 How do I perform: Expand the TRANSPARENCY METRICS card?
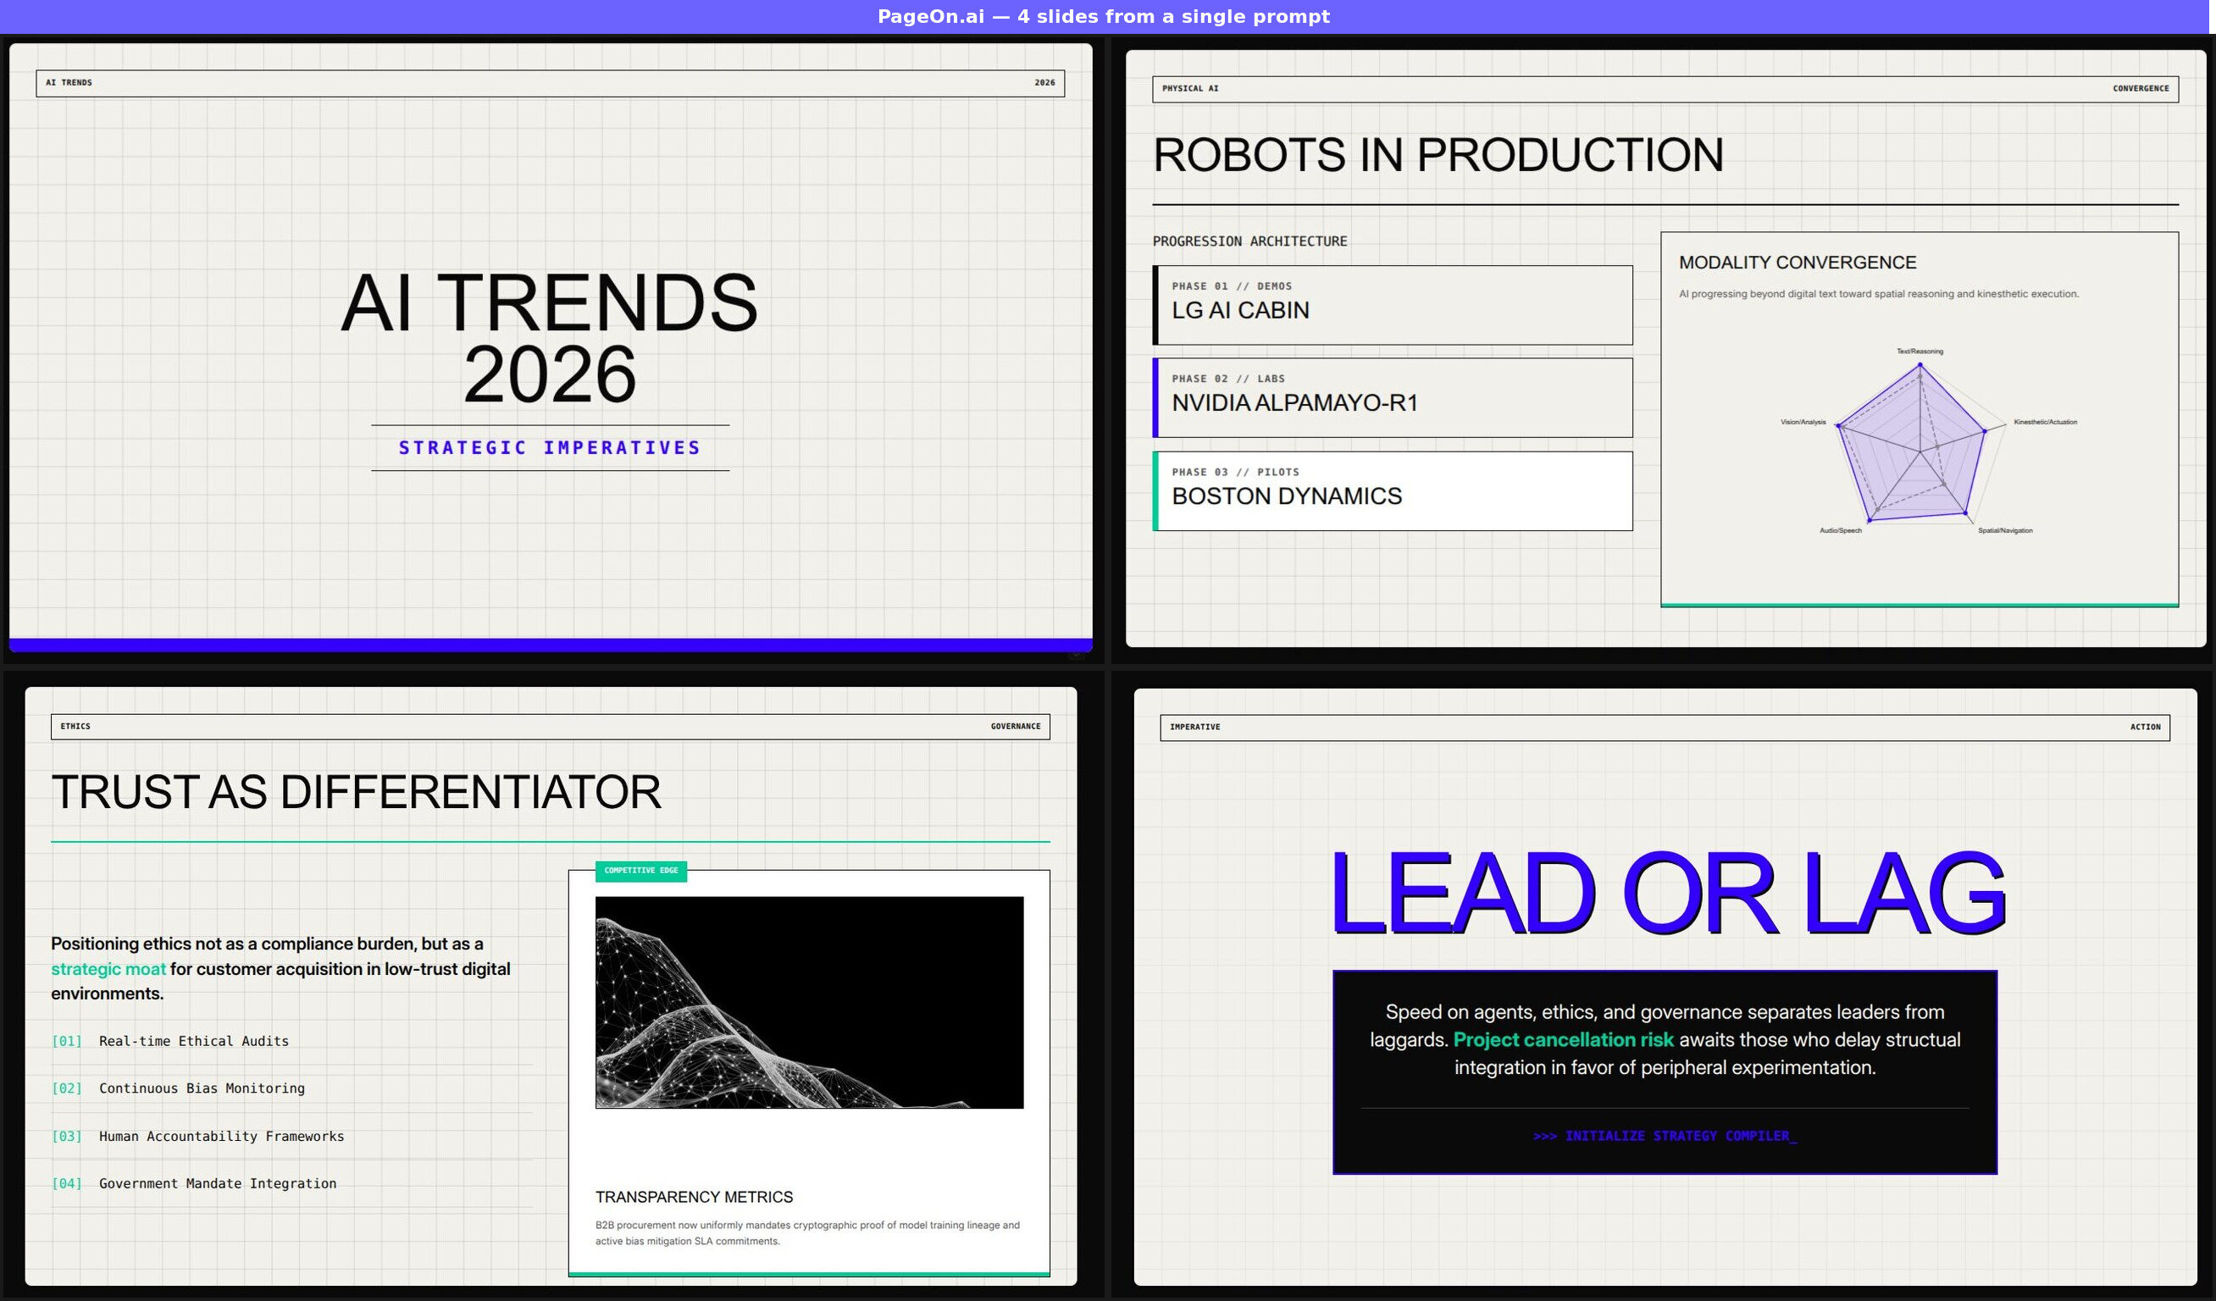click(694, 1196)
